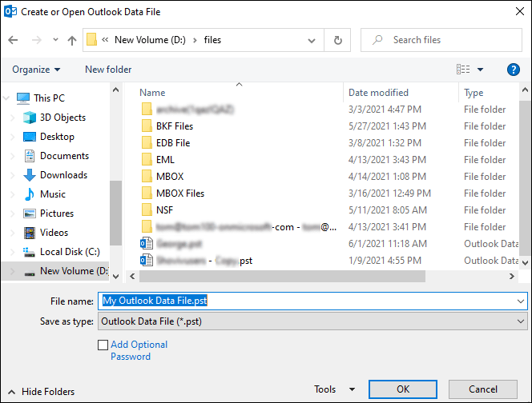Select the EDB File folder icon
The image size is (532, 403).
(x=147, y=143)
